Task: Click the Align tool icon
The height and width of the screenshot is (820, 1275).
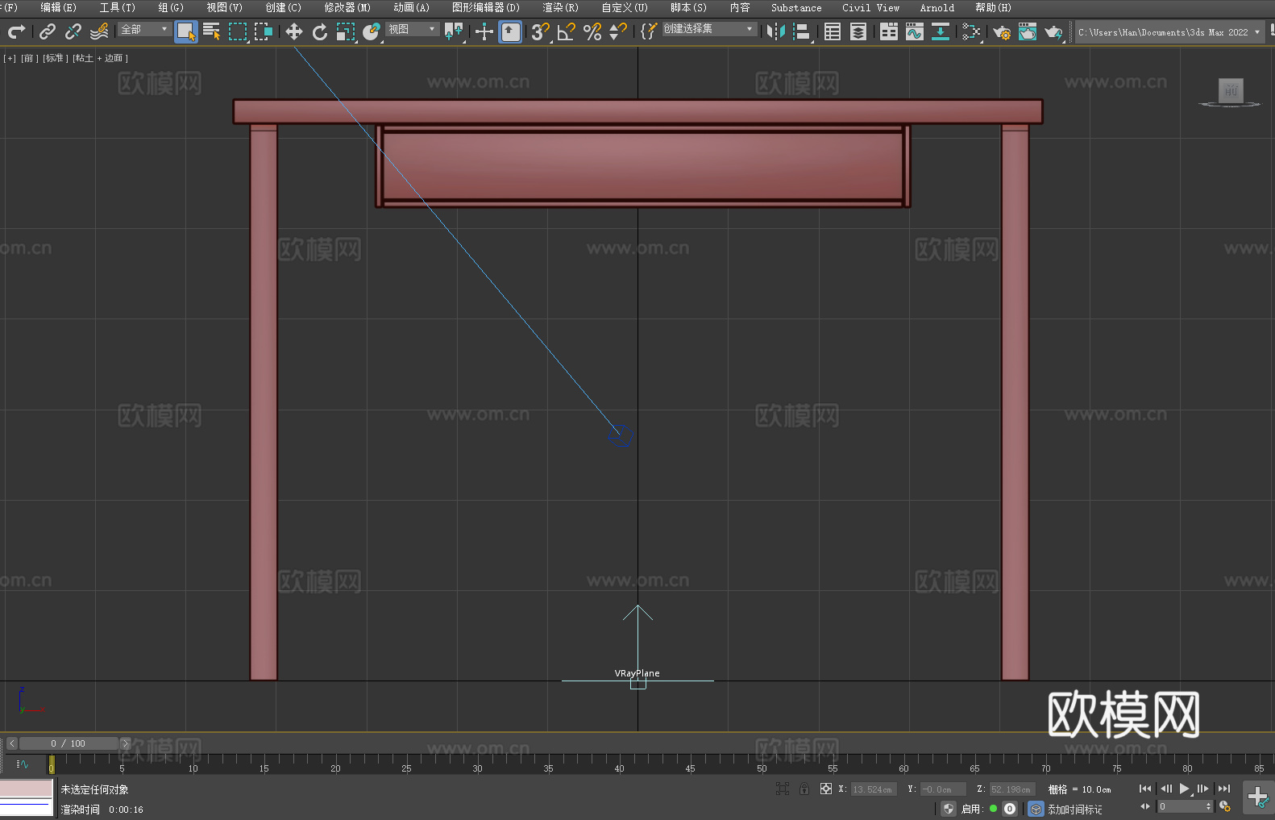Action: point(802,31)
